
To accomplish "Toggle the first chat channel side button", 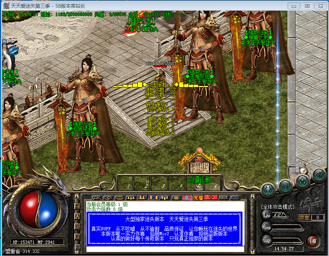I will pos(78,206).
